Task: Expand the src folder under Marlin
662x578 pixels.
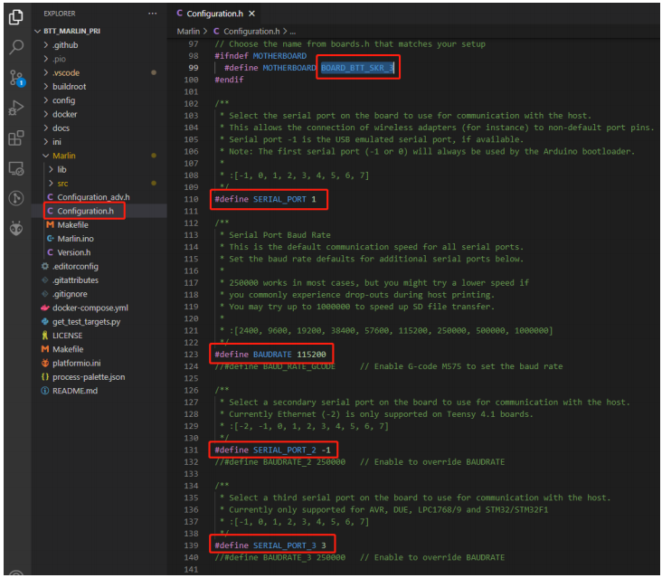Action: point(62,183)
